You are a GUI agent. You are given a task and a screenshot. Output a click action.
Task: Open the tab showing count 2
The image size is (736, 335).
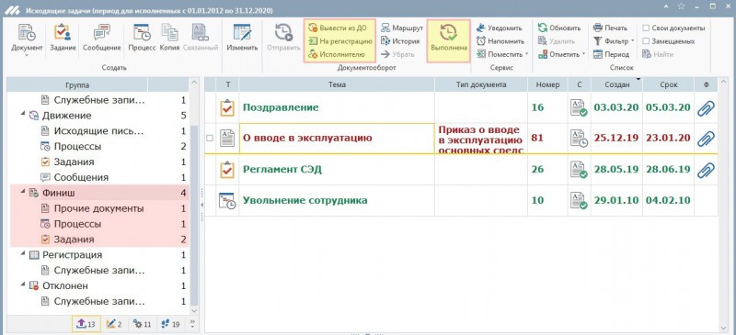114,324
